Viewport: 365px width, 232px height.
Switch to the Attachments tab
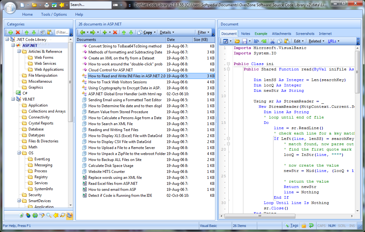tap(281, 34)
